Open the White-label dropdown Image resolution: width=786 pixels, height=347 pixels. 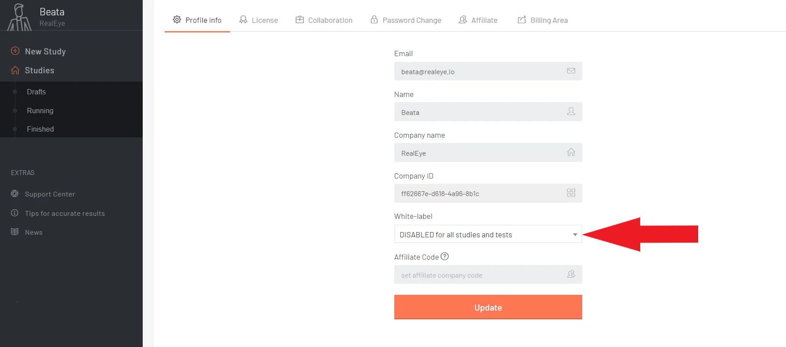pos(488,234)
